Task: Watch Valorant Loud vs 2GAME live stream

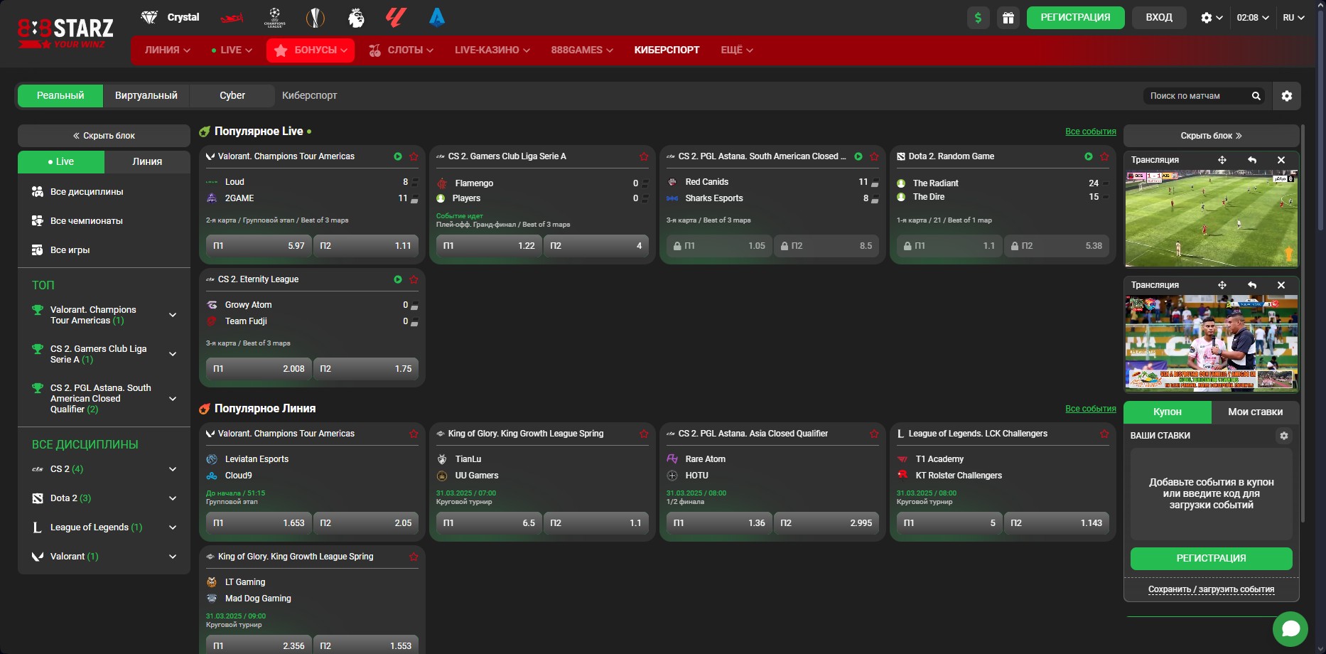Action: coord(398,156)
